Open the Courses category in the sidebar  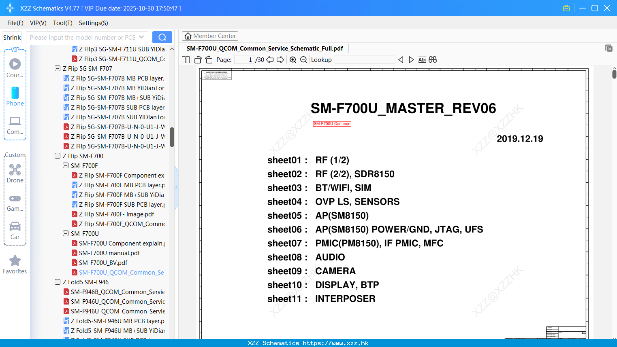tap(15, 68)
